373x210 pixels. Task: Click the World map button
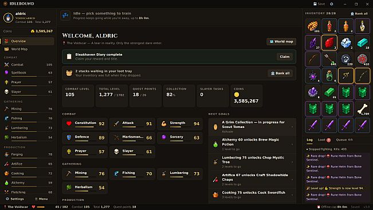[281, 41]
